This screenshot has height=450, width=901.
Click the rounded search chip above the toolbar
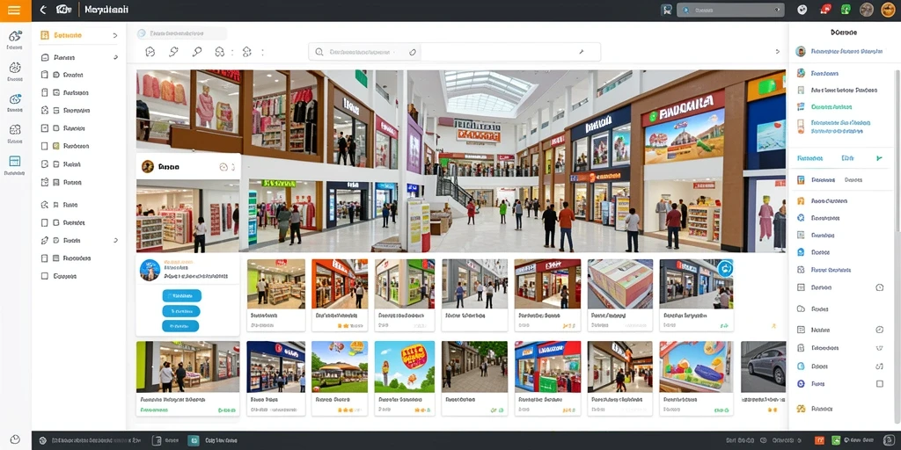pos(182,34)
